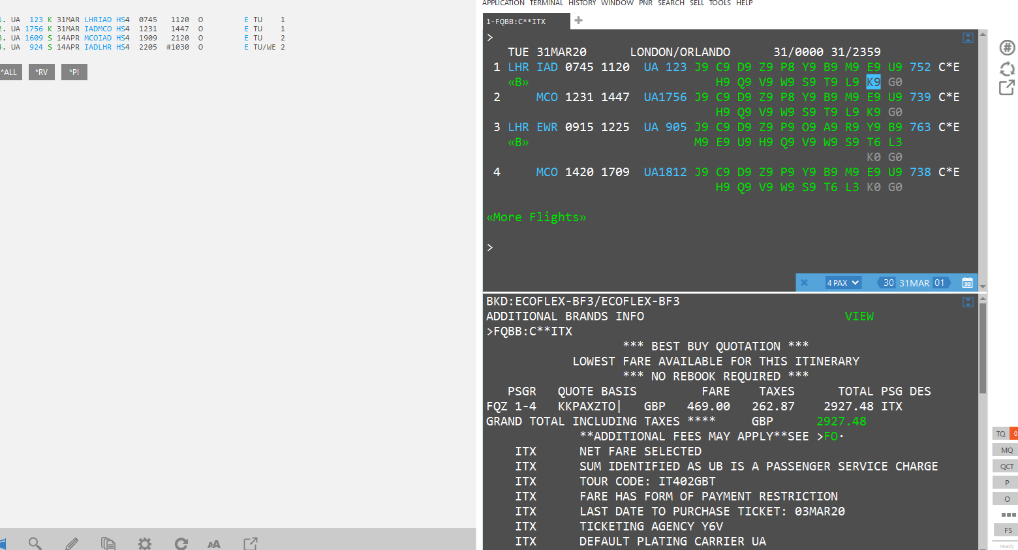Click the three-dots more button on the right sidebar
Image resolution: width=1018 pixels, height=550 pixels.
(1009, 515)
